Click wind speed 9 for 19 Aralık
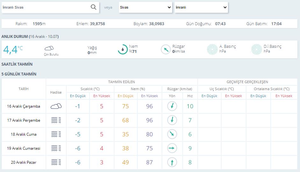Screen dimensions: 300x172 [x=190, y=148]
